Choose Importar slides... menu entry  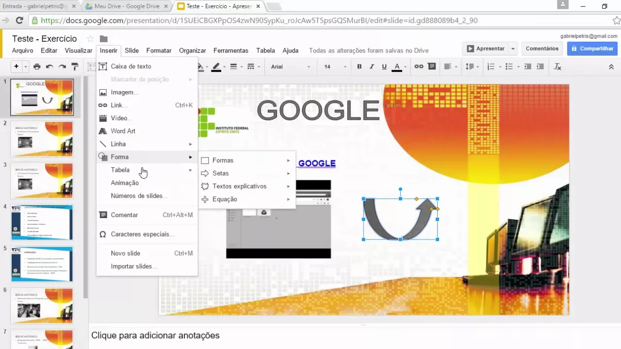147,266
